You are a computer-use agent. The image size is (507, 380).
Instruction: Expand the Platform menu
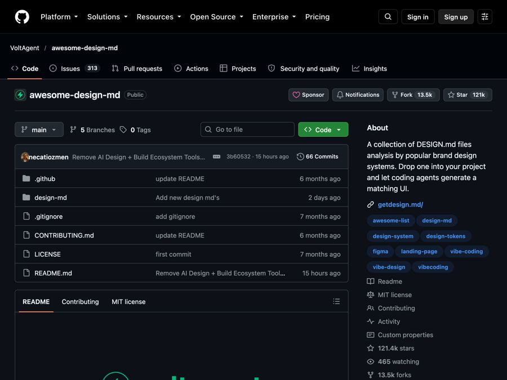[x=59, y=17]
